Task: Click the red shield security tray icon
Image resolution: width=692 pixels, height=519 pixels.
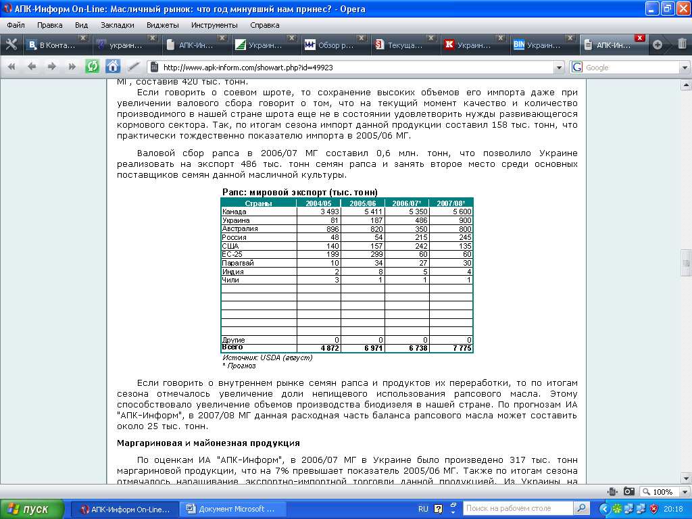Action: pyautogui.click(x=653, y=509)
